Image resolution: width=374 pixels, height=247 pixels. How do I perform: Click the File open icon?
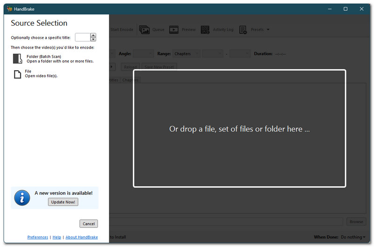tap(17, 74)
